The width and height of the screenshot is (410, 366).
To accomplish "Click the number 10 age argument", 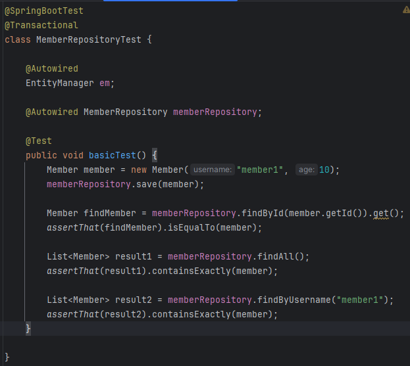I will [x=324, y=170].
